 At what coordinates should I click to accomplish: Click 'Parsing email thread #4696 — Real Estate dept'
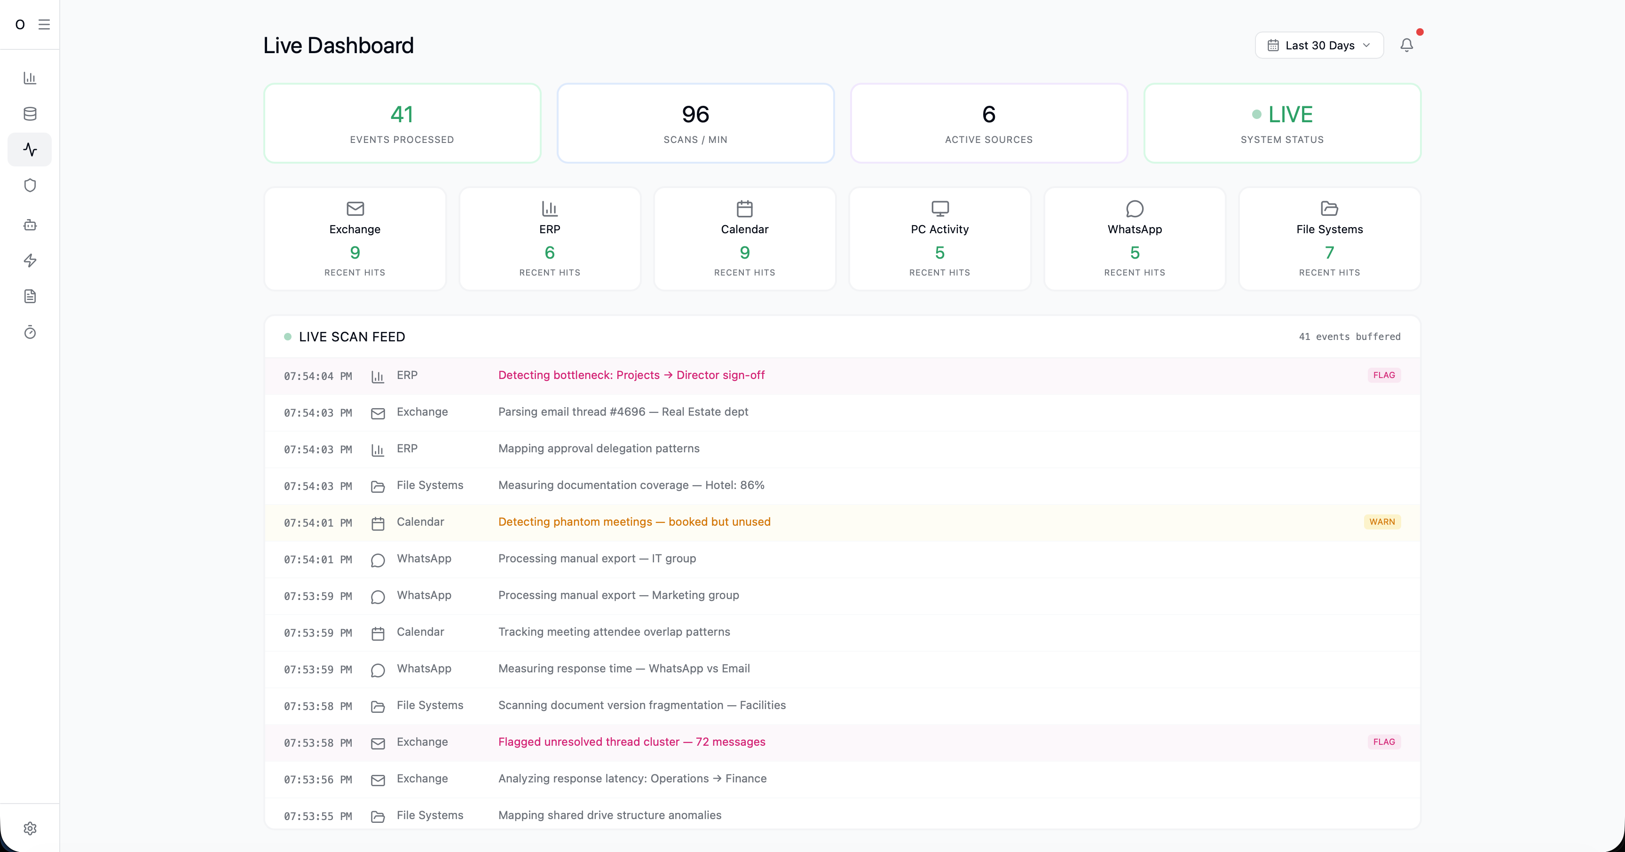[623, 412]
